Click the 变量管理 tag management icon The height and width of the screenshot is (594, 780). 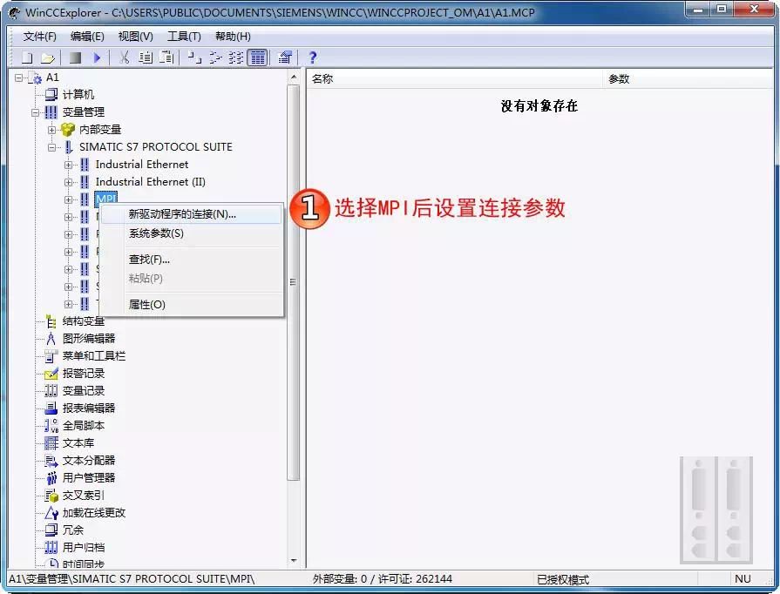tap(51, 111)
